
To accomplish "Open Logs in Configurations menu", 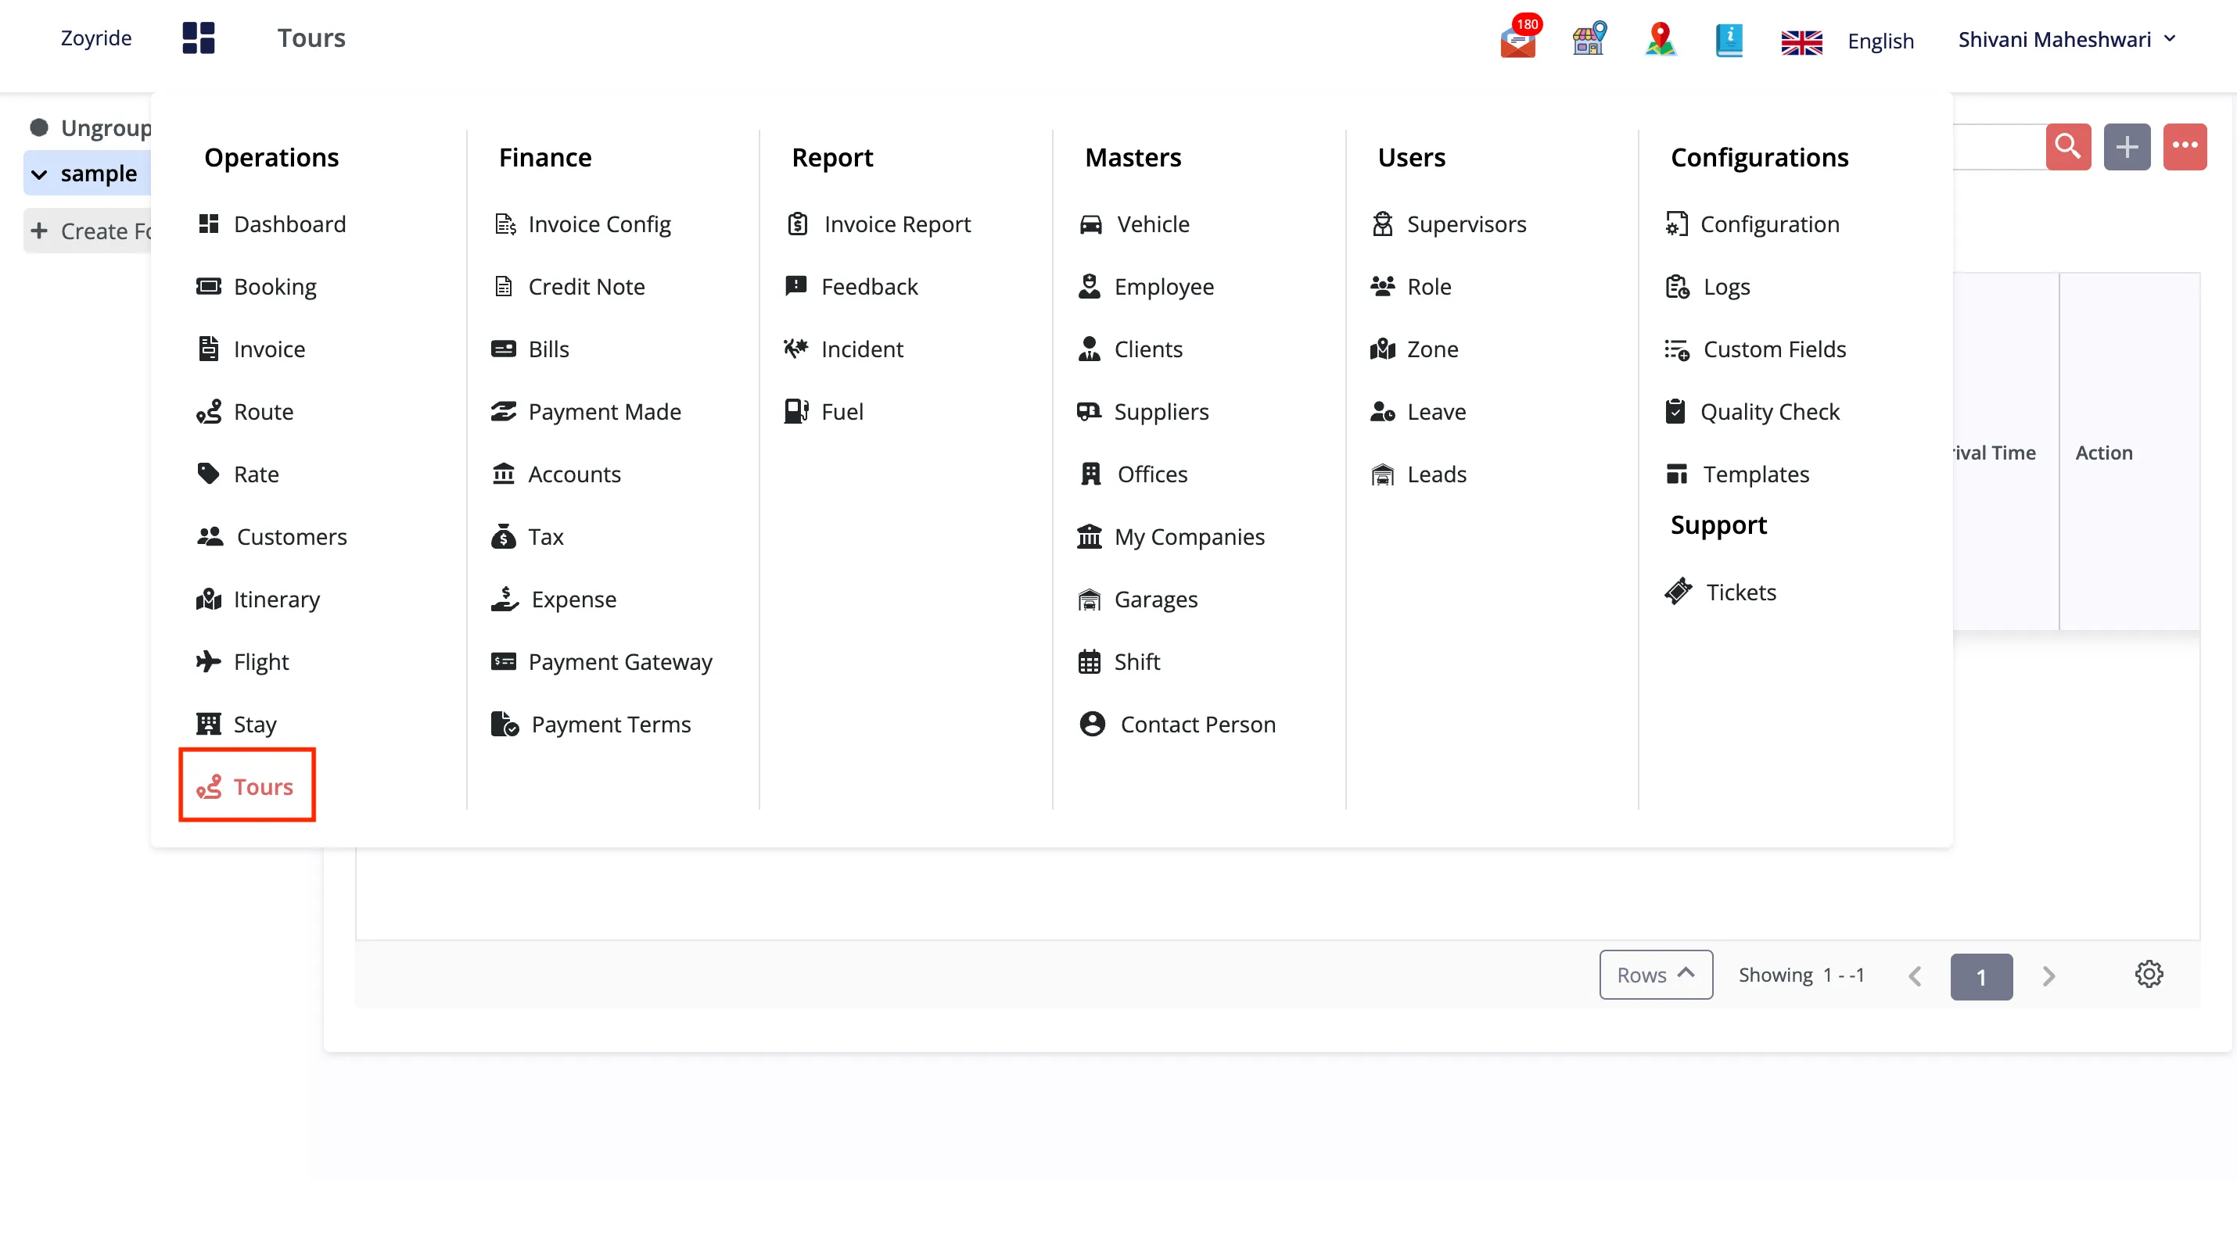I will click(x=1707, y=286).
